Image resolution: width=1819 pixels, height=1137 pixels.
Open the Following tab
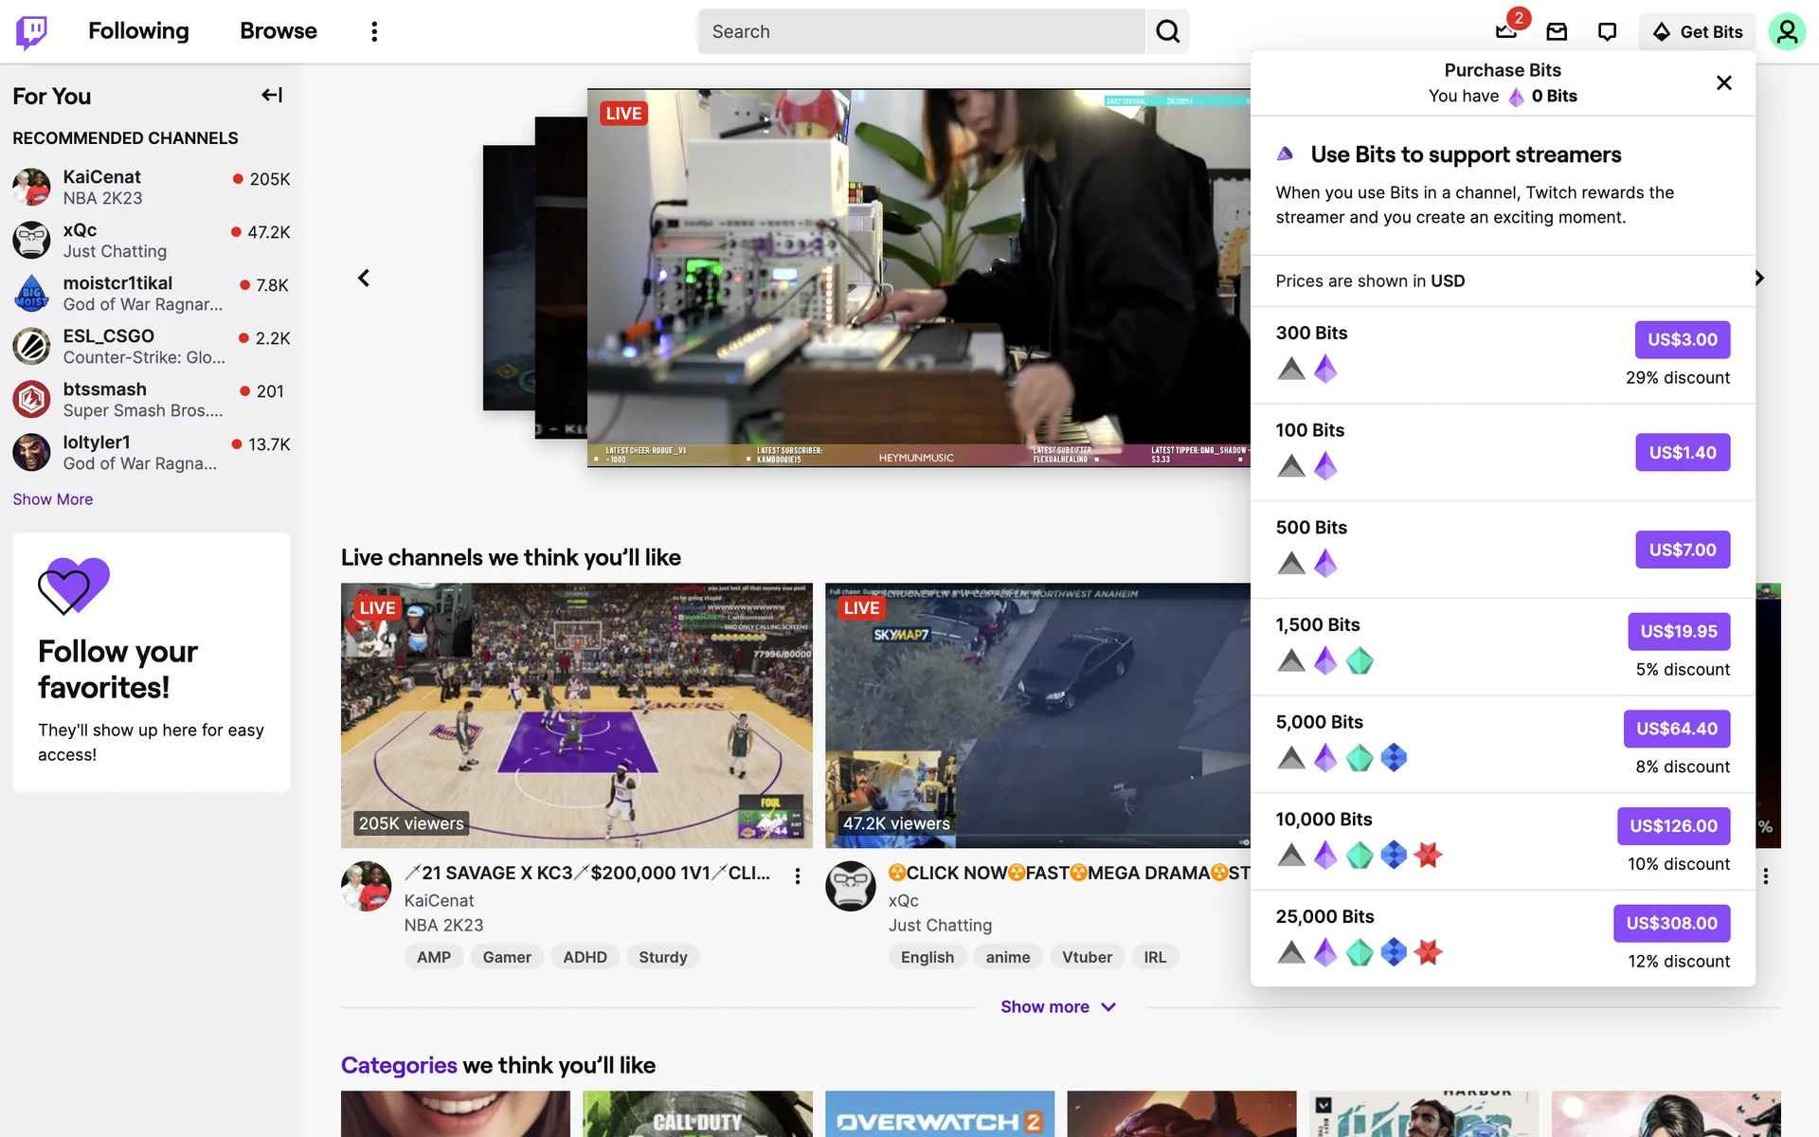coord(138,31)
